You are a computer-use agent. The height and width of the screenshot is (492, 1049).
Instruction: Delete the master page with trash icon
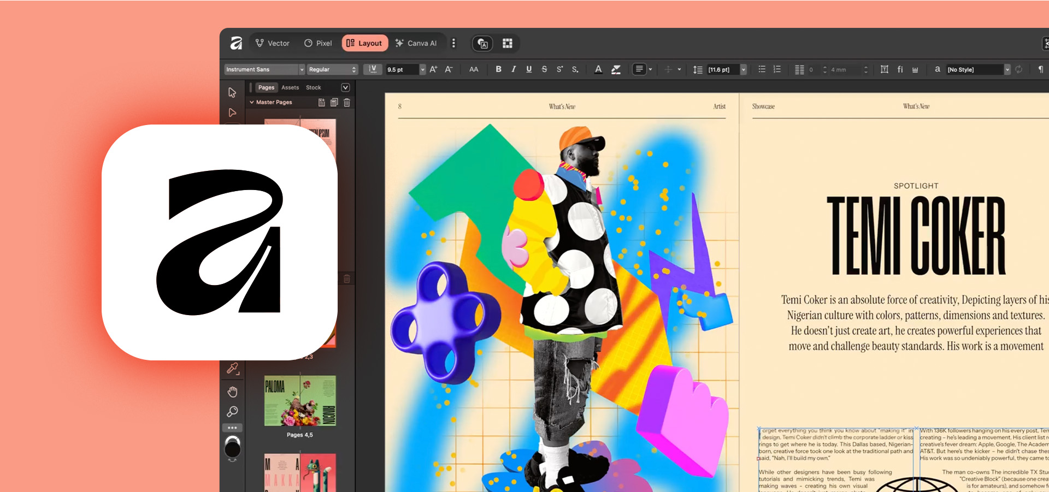[347, 102]
